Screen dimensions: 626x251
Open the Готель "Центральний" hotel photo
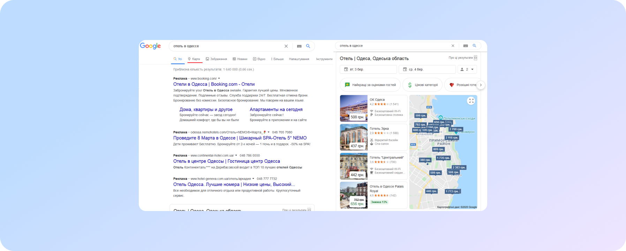pos(354,166)
